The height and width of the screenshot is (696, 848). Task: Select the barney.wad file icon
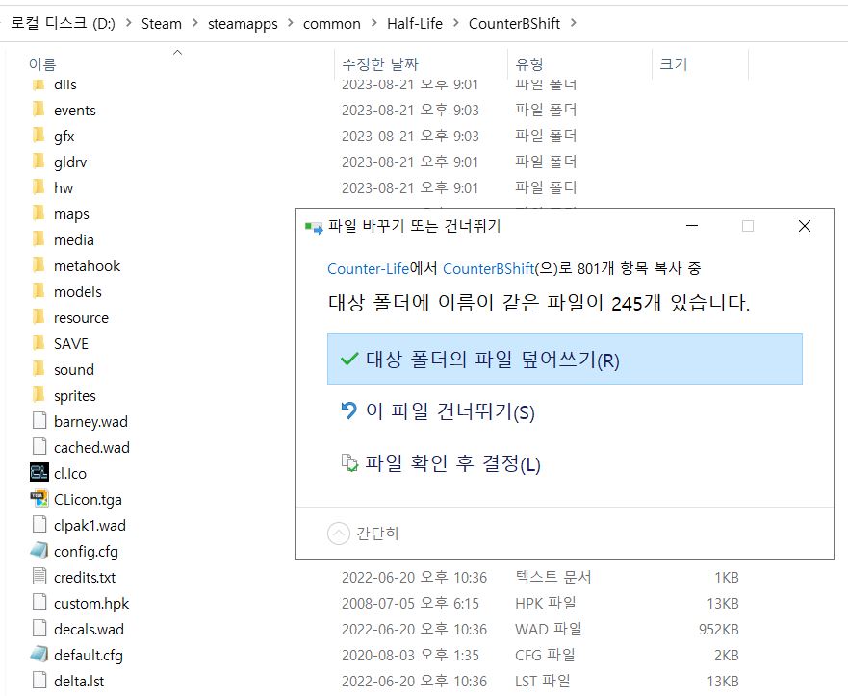click(x=39, y=421)
